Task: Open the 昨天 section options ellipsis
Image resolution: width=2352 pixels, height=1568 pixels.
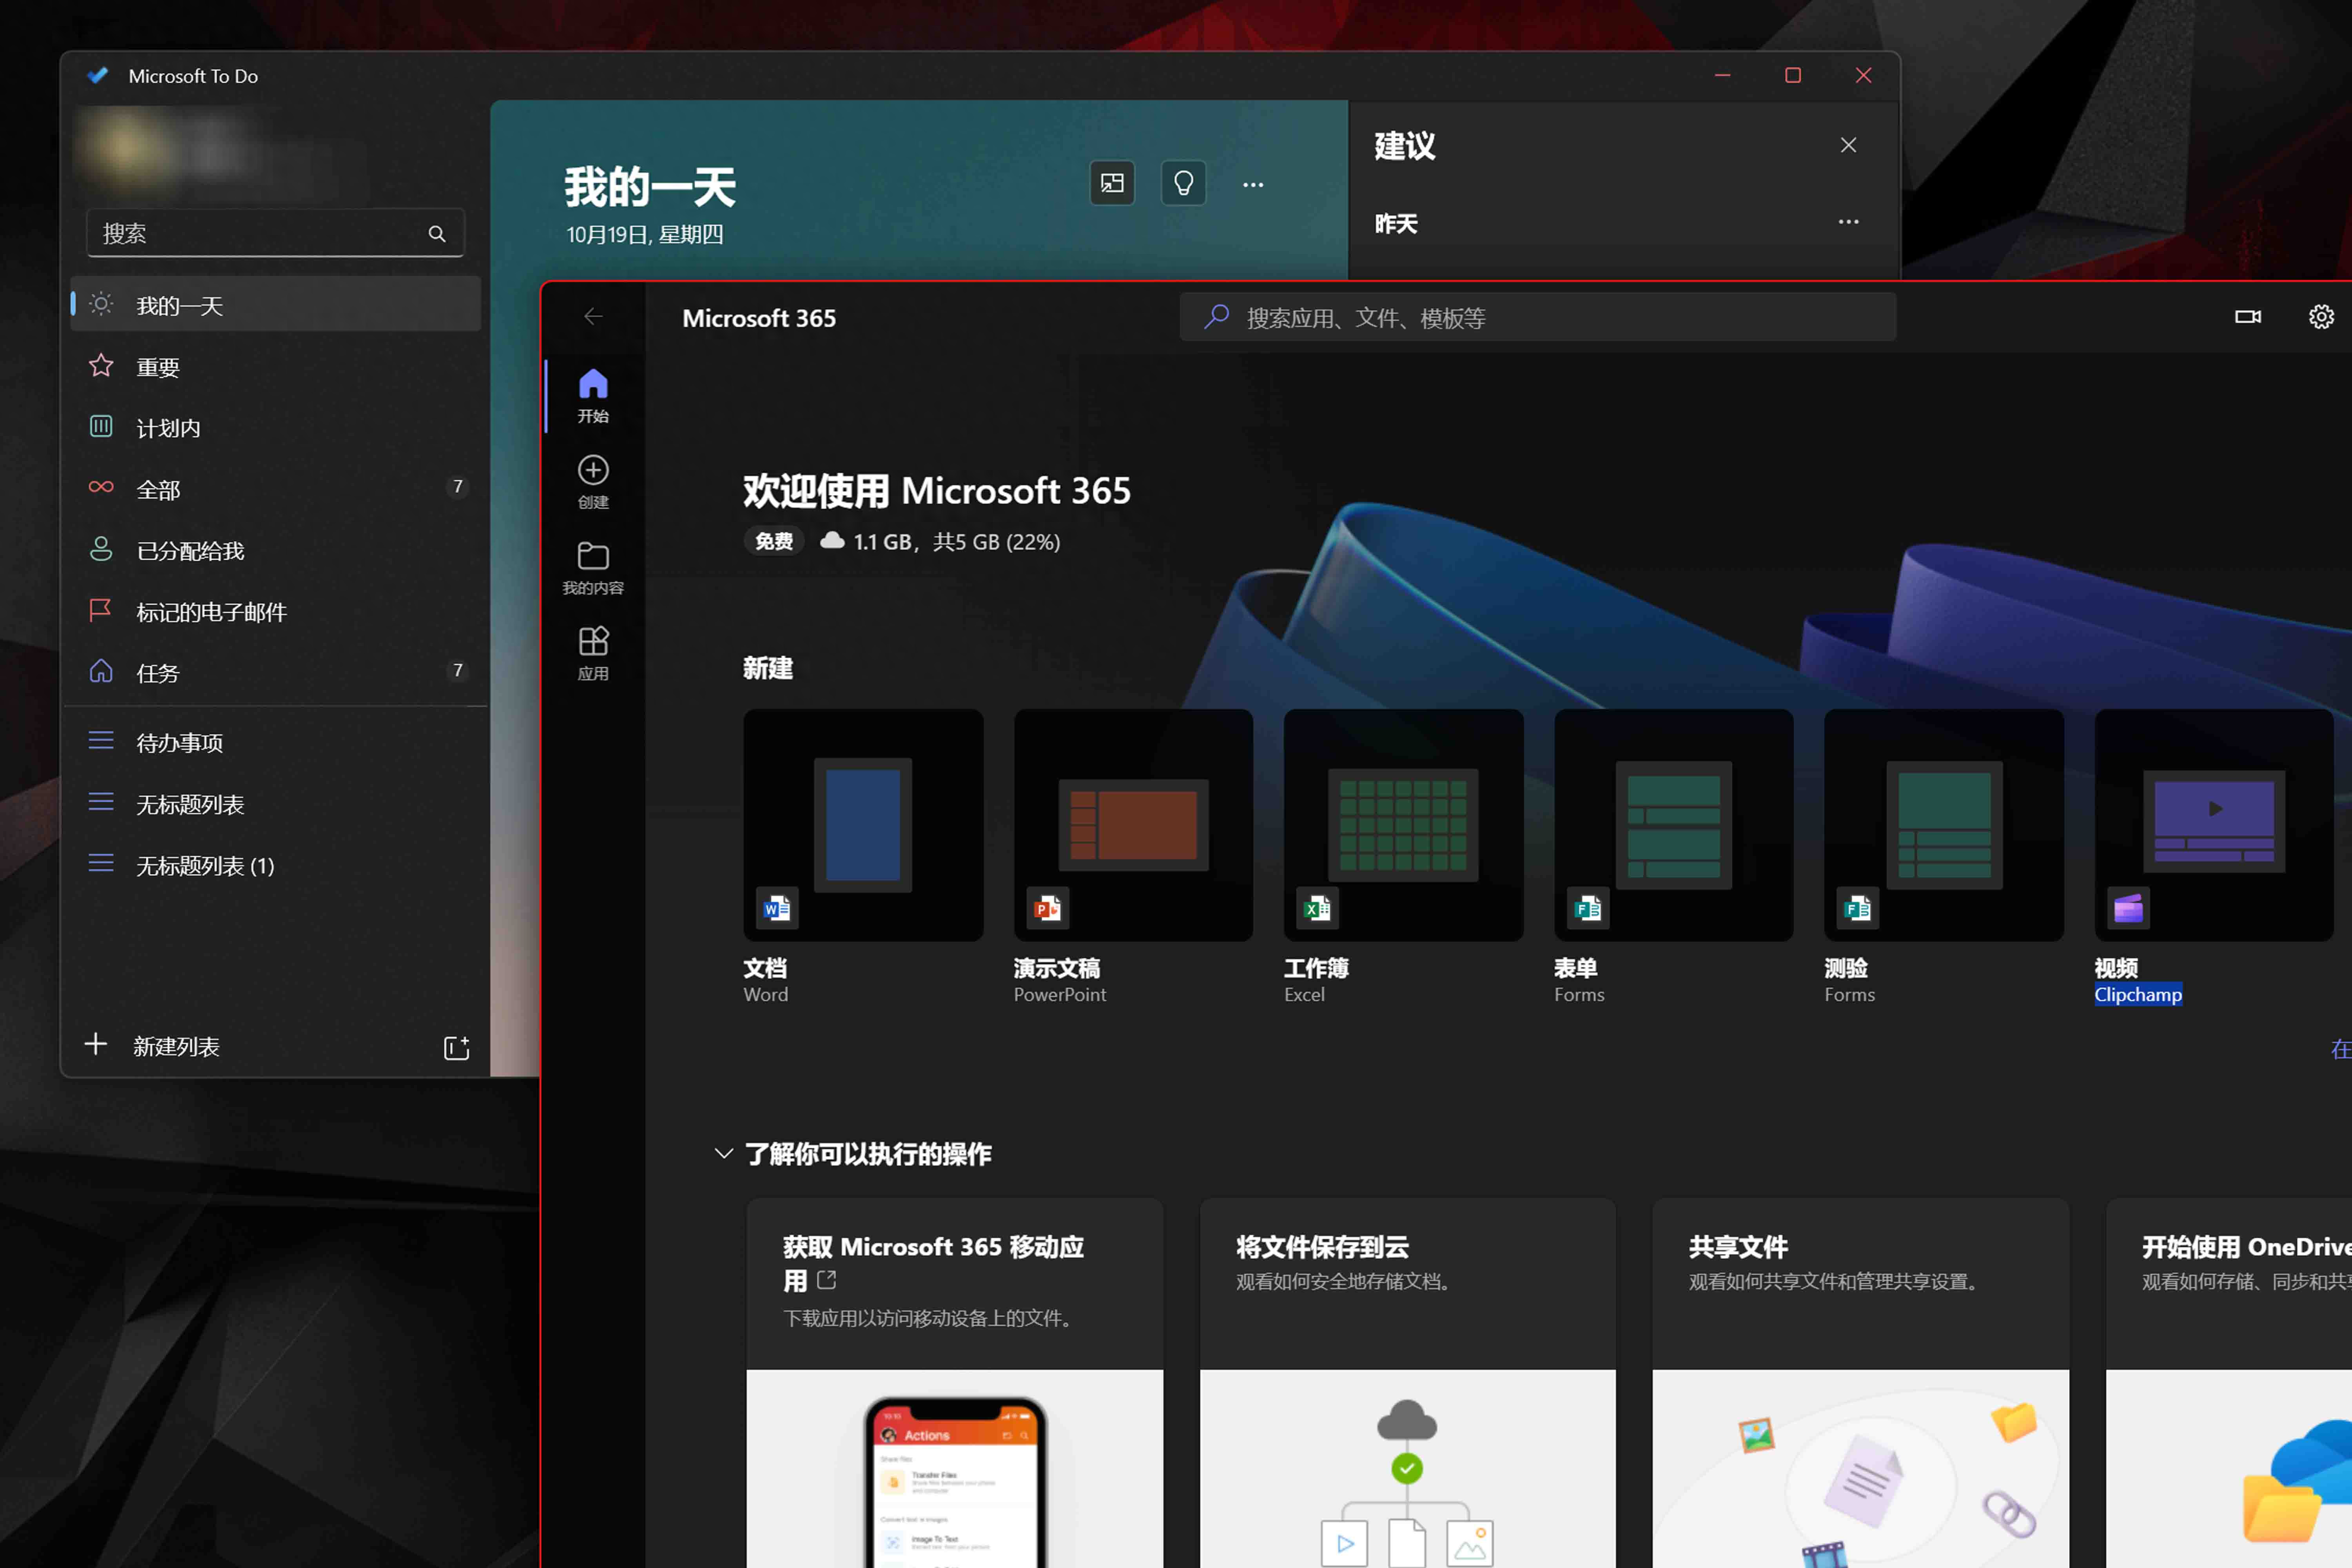Action: 1848,222
